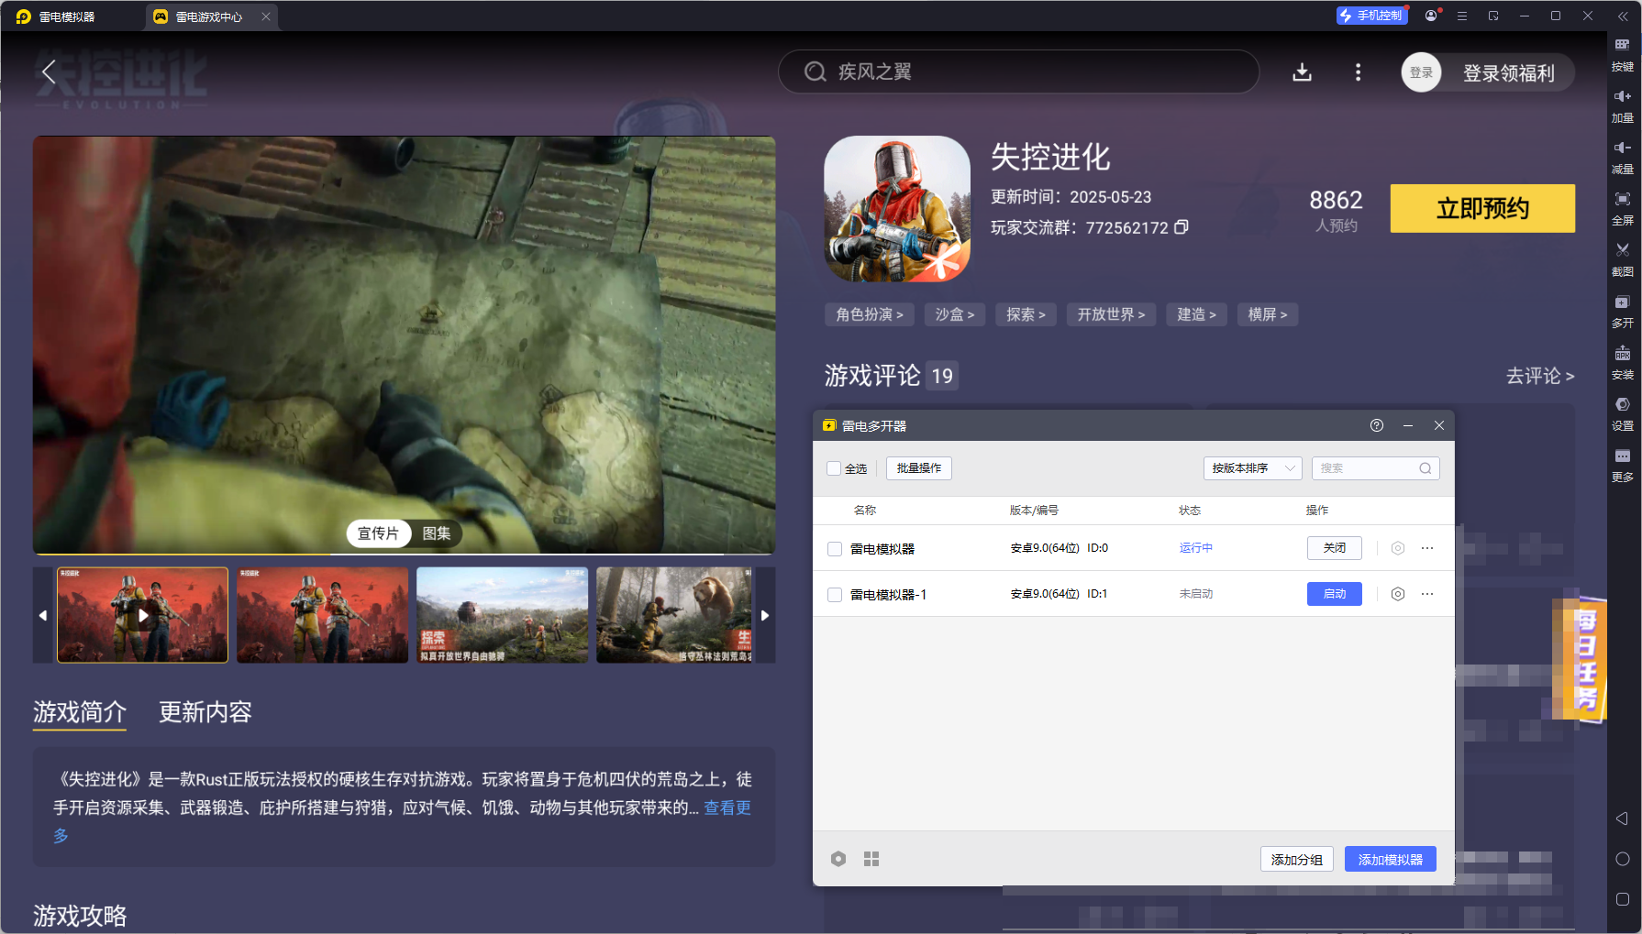Start emulator with 启动 button
Viewport: 1642px width, 934px height.
(1334, 594)
